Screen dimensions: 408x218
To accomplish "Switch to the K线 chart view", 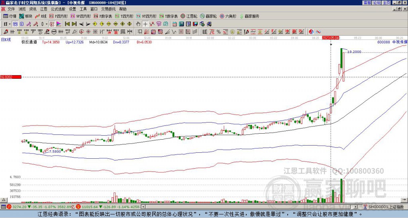I will pyautogui.click(x=41, y=16).
